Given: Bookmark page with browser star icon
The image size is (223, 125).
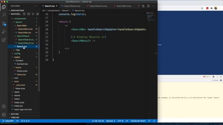Looking at the screenshot, I should point(202,8).
